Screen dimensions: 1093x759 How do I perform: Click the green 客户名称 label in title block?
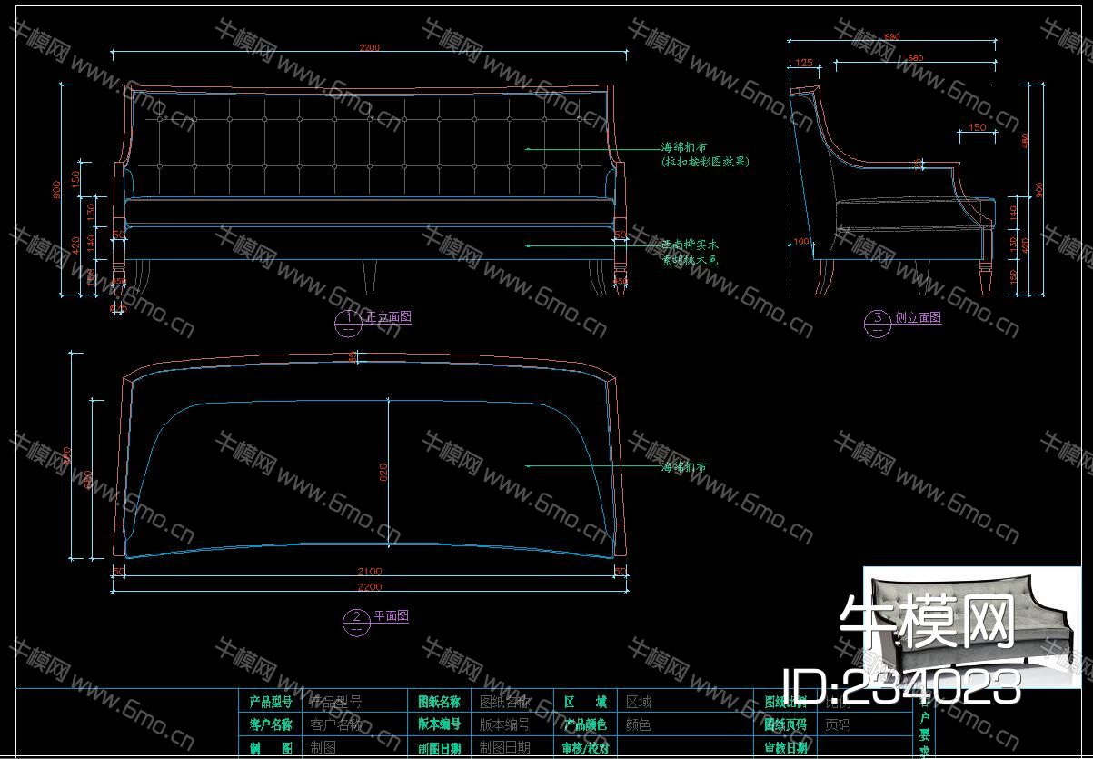[x=270, y=725]
